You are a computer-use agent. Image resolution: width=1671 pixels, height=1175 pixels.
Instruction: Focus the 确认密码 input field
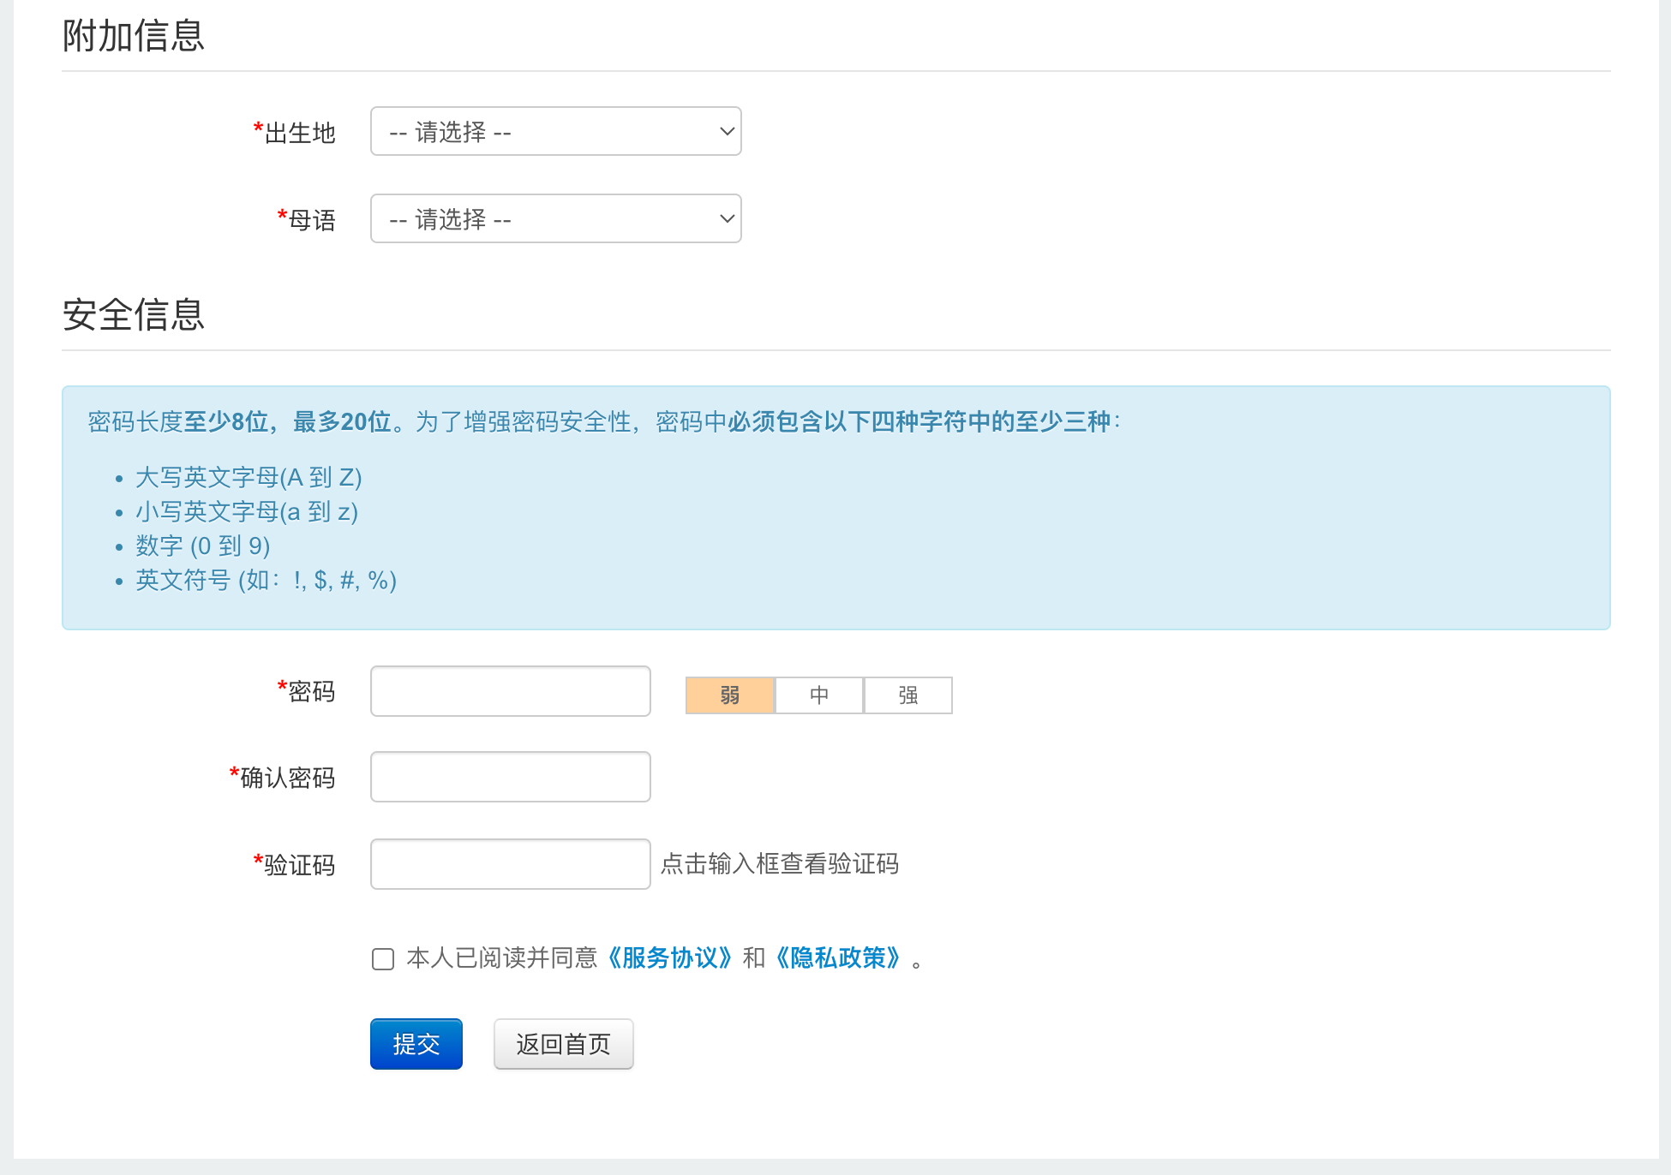tap(510, 777)
